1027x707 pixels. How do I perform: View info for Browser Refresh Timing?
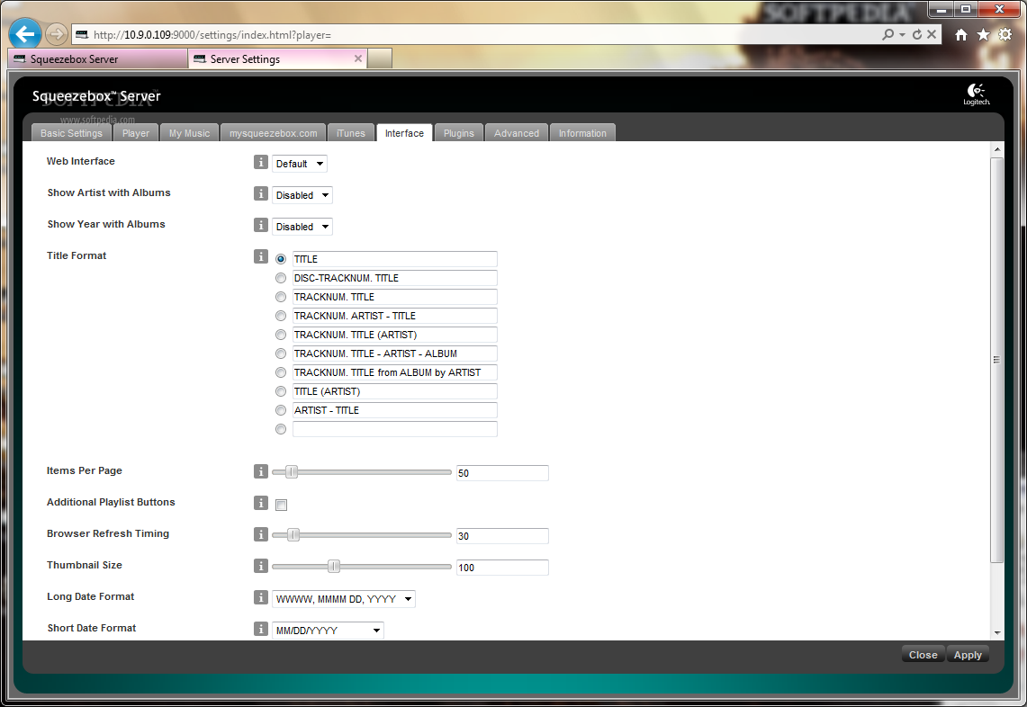(261, 533)
